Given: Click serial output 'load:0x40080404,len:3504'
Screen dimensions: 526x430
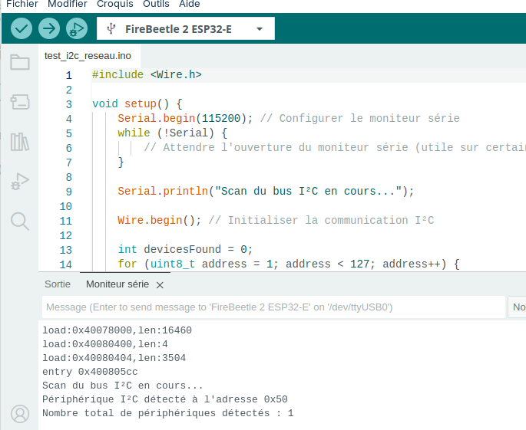Looking at the screenshot, I should point(114,358).
